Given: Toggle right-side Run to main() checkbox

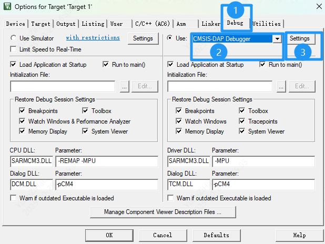Looking at the screenshot, I should click(263, 65).
